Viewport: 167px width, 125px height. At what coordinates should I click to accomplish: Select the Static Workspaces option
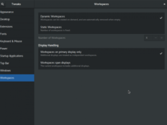click(x=101, y=29)
